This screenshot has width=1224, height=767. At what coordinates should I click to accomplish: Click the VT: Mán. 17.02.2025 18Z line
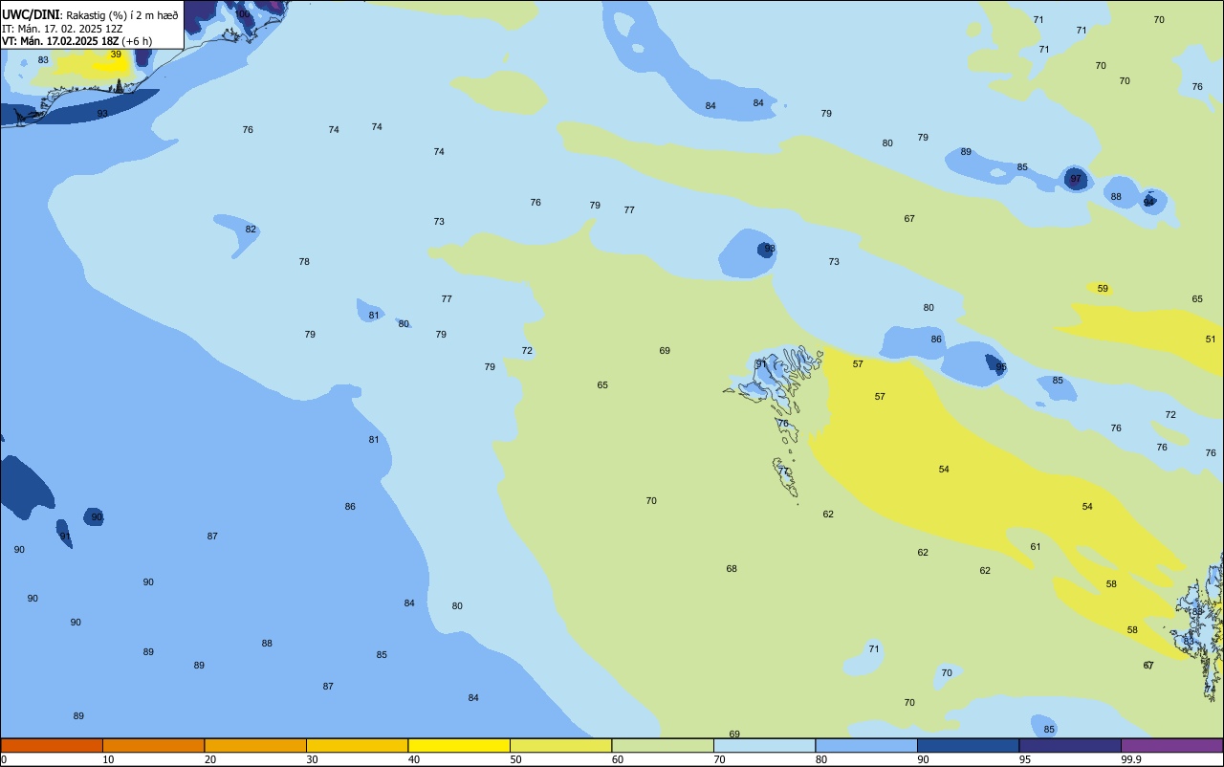click(76, 41)
